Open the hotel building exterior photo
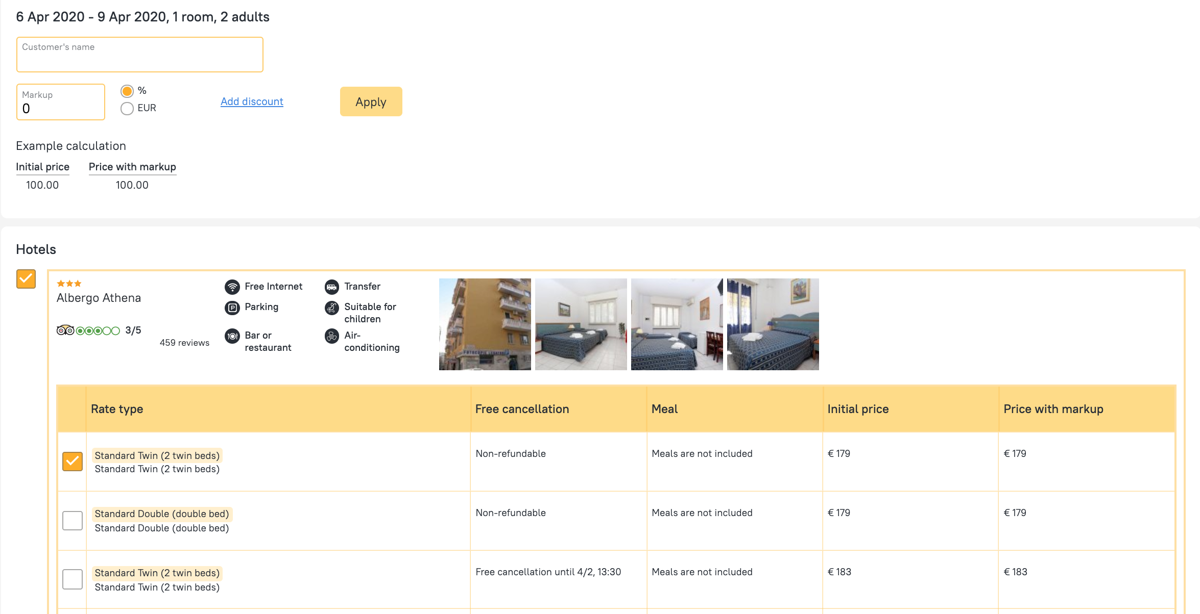This screenshot has width=1200, height=614. (x=485, y=324)
